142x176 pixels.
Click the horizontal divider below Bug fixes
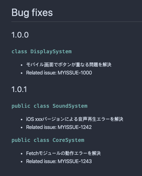click(x=77, y=22)
